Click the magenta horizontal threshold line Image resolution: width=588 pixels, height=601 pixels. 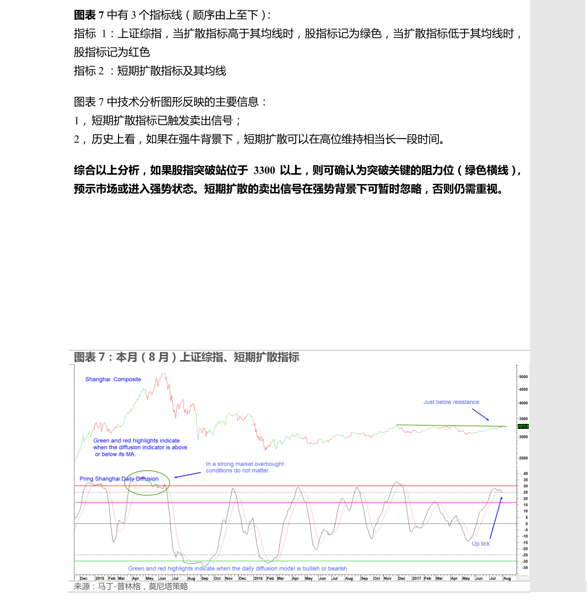[296, 502]
